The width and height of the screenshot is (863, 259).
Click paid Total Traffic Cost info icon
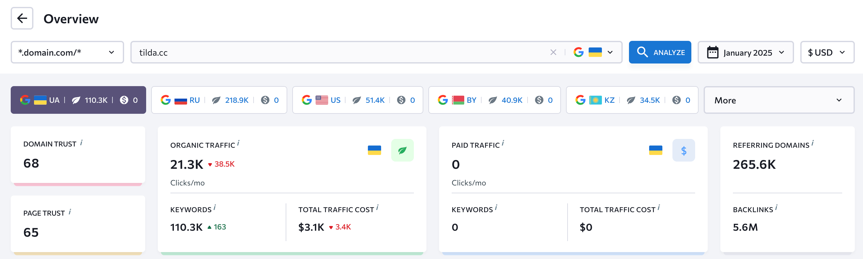659,207
